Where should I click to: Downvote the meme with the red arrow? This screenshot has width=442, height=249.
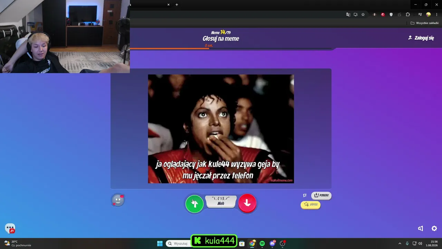[x=247, y=203]
